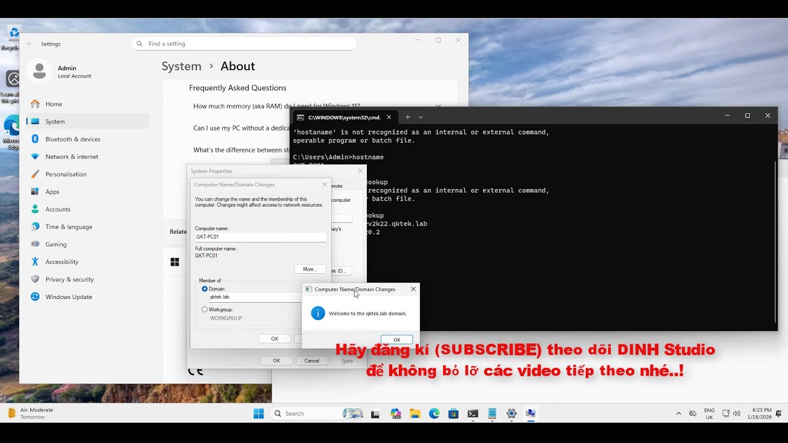
Task: Click the Find a setting search box
Action: (x=244, y=44)
